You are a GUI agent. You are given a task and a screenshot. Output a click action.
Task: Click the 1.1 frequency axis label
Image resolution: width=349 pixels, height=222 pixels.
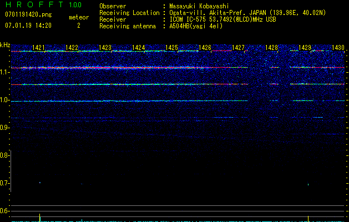pyautogui.click(x=5, y=72)
